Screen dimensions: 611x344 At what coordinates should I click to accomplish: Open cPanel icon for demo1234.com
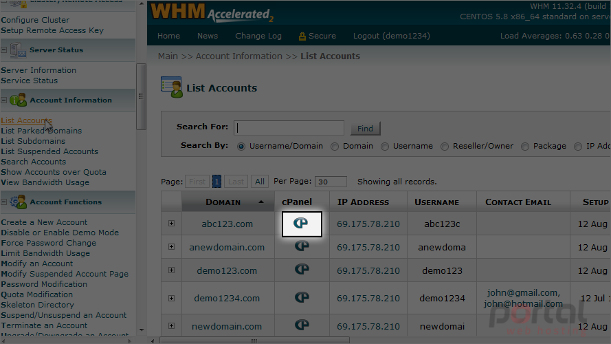pyautogui.click(x=302, y=298)
